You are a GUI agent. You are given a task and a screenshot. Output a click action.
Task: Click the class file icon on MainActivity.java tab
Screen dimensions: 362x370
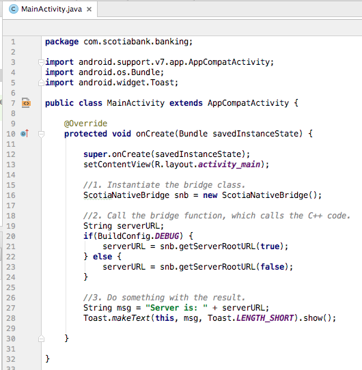14,9
